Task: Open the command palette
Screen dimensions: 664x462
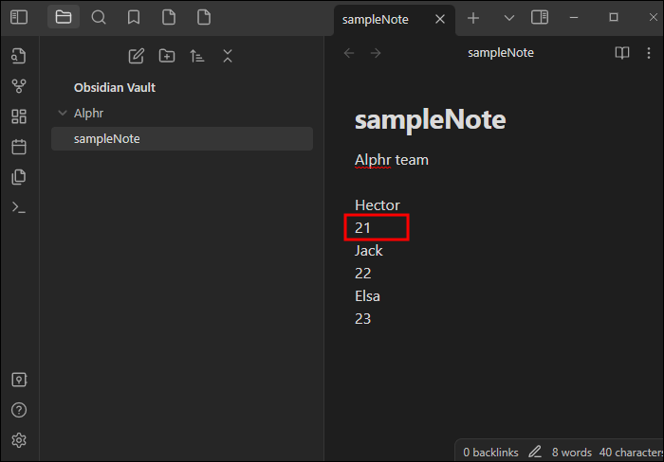Action: (x=19, y=207)
